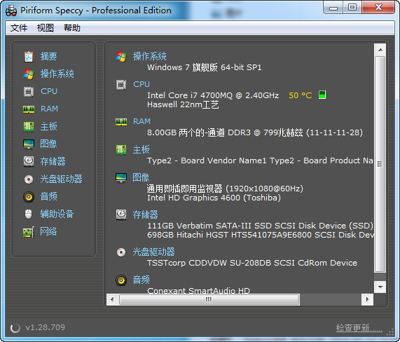Select 图像 label in the sidebar

tap(48, 144)
